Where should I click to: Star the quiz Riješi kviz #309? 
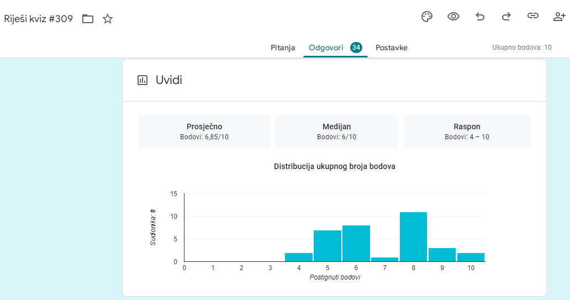point(108,19)
